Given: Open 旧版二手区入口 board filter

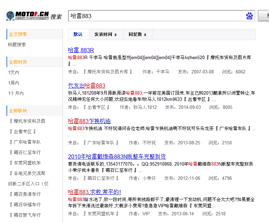Looking at the screenshot, I should pos(28,184).
